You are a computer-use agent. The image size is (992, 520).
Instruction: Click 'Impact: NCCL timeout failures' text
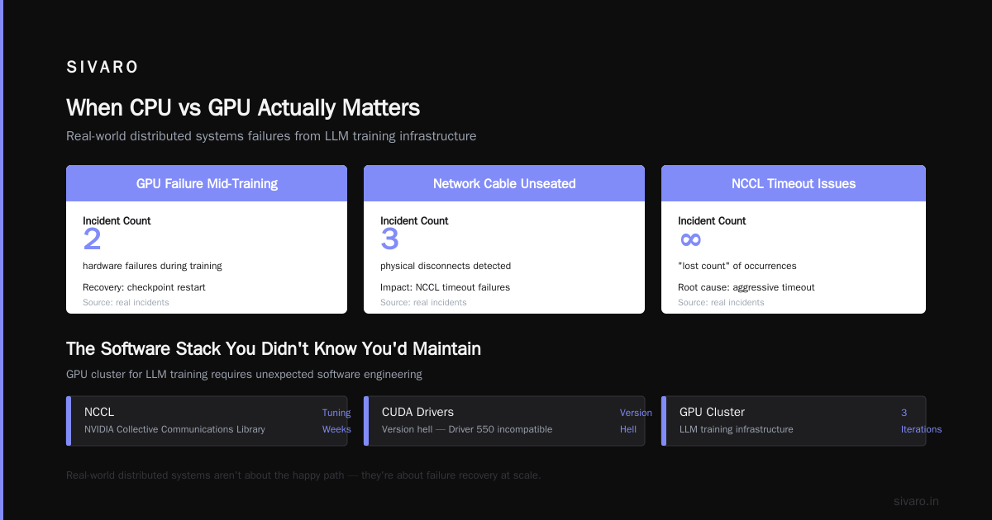click(445, 287)
